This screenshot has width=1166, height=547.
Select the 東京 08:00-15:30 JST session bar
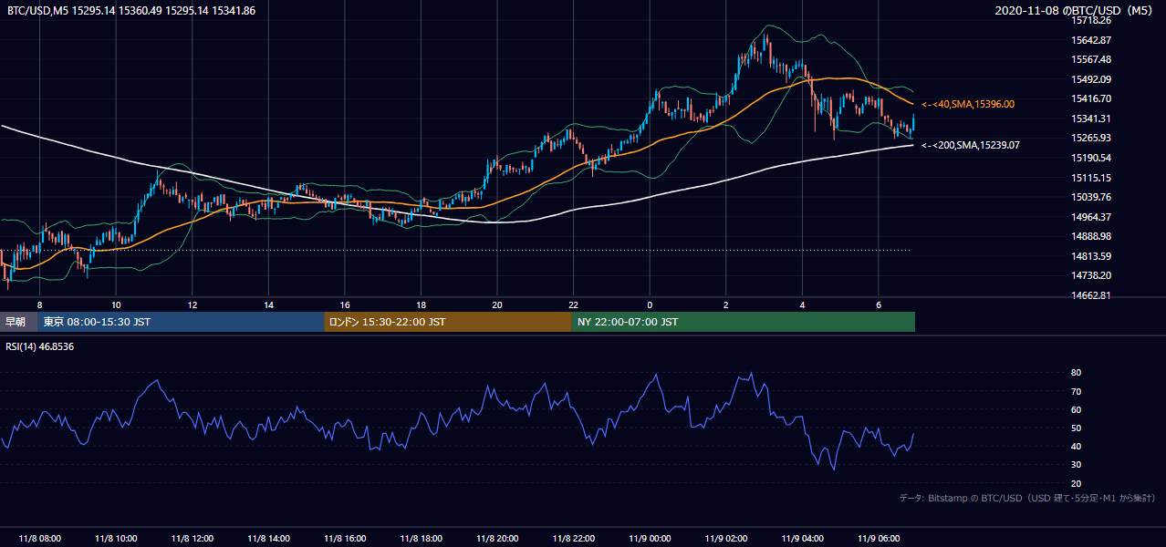(x=181, y=322)
